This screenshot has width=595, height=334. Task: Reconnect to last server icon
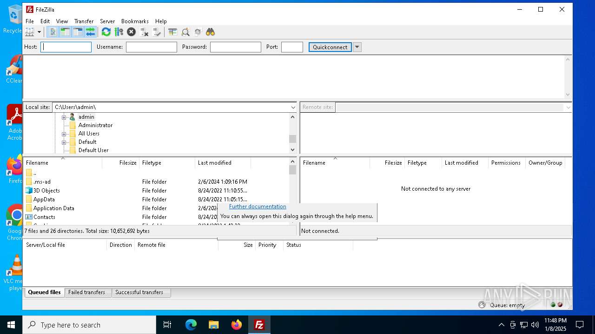tap(157, 32)
